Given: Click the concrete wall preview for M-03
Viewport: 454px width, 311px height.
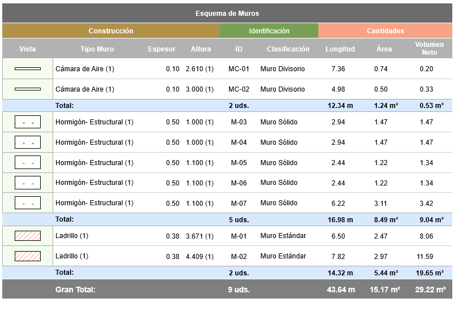Looking at the screenshot, I should [x=28, y=122].
